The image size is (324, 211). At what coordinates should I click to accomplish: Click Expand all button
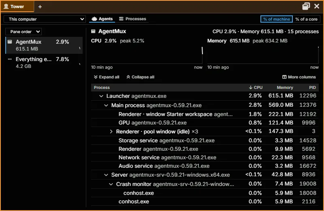coord(107,77)
